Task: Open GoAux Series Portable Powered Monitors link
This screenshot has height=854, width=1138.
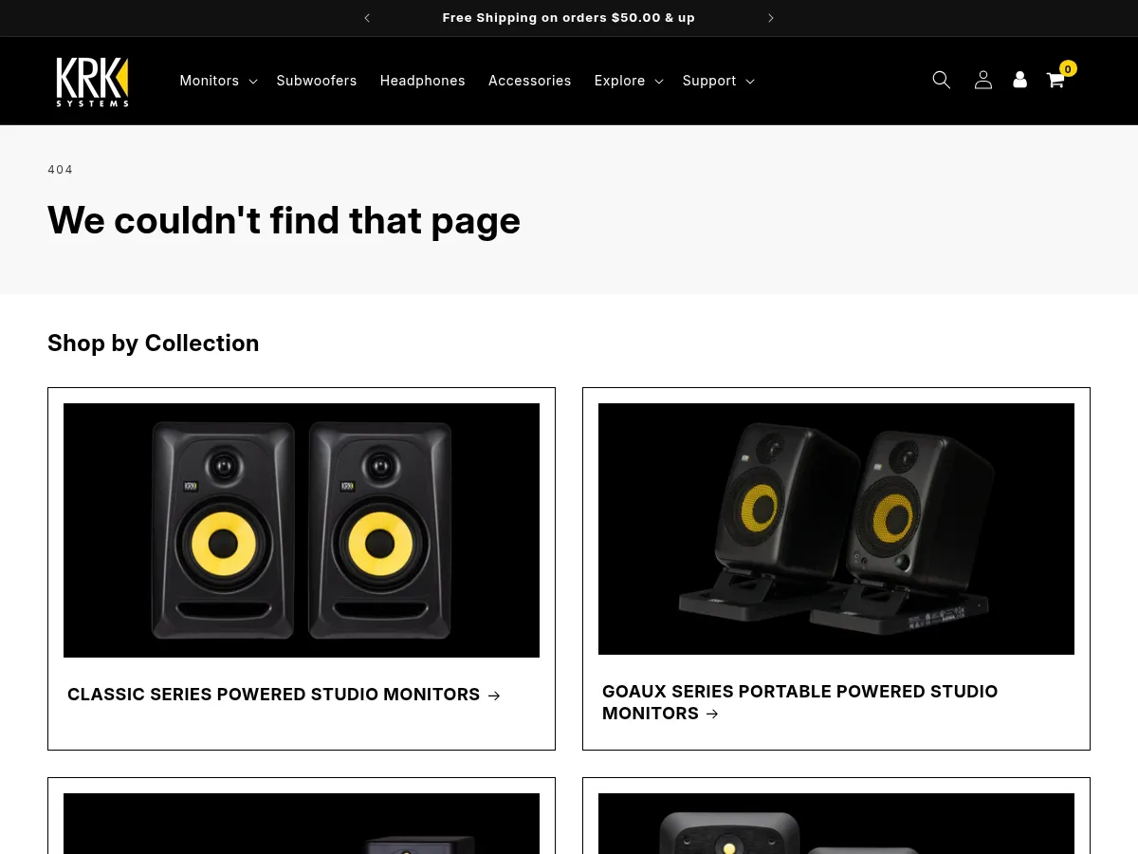Action: pyautogui.click(x=799, y=702)
